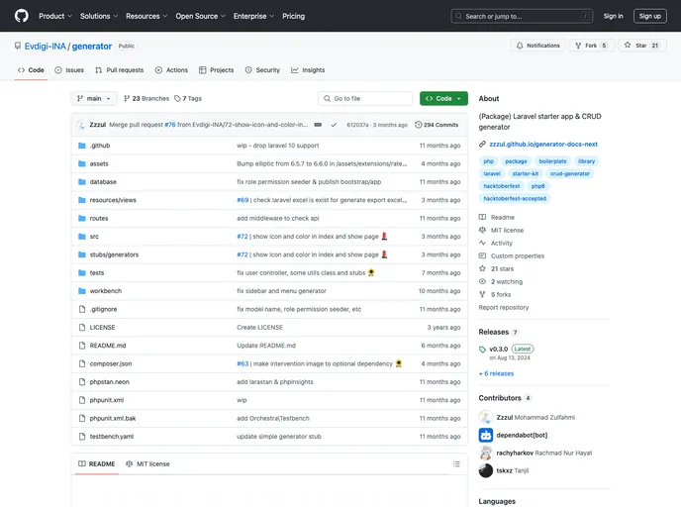Click the Activity pulse icon
681x507 pixels.
(482, 243)
